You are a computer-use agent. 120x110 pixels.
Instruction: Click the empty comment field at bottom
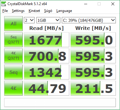(x=60, y=103)
